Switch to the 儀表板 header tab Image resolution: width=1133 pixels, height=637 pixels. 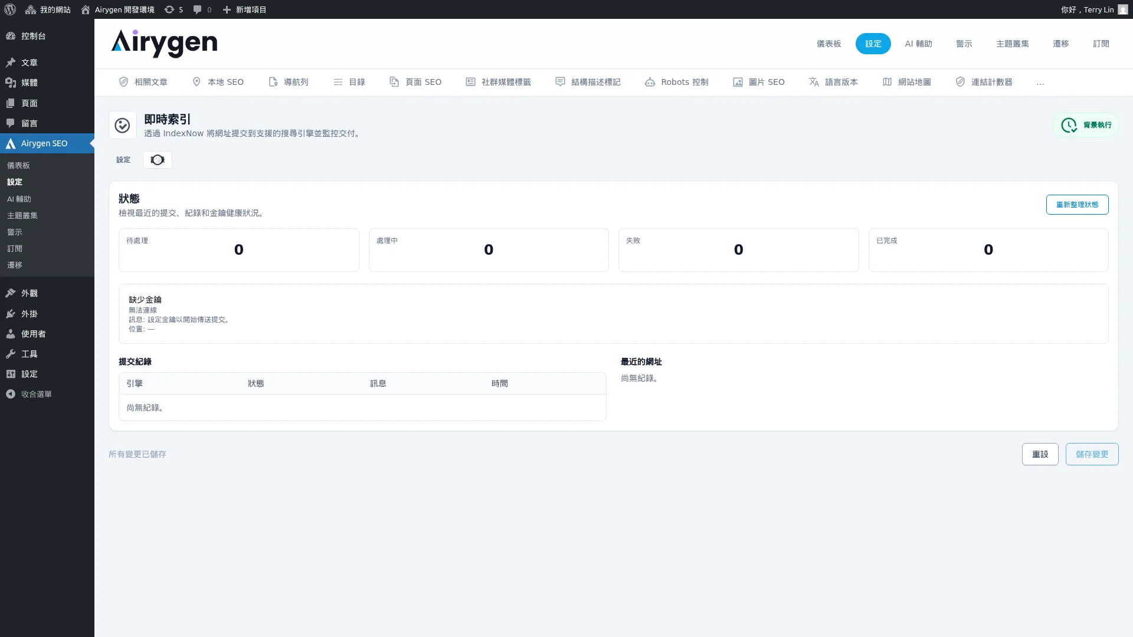pos(829,44)
